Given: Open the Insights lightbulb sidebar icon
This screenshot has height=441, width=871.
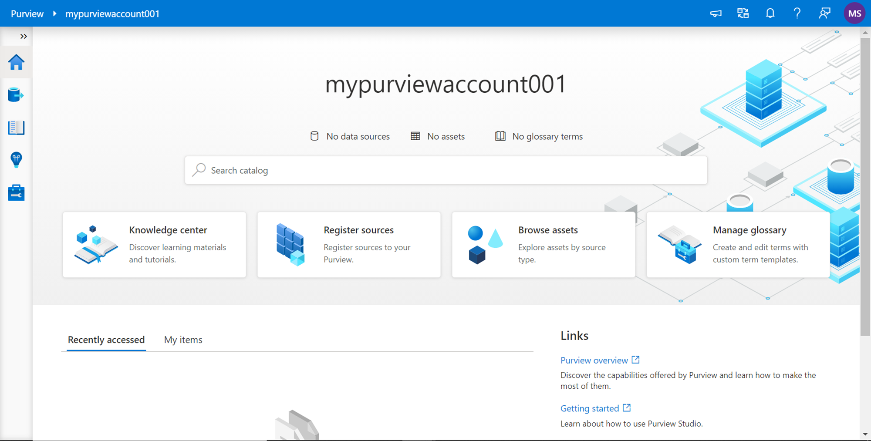Looking at the screenshot, I should click(x=16, y=160).
